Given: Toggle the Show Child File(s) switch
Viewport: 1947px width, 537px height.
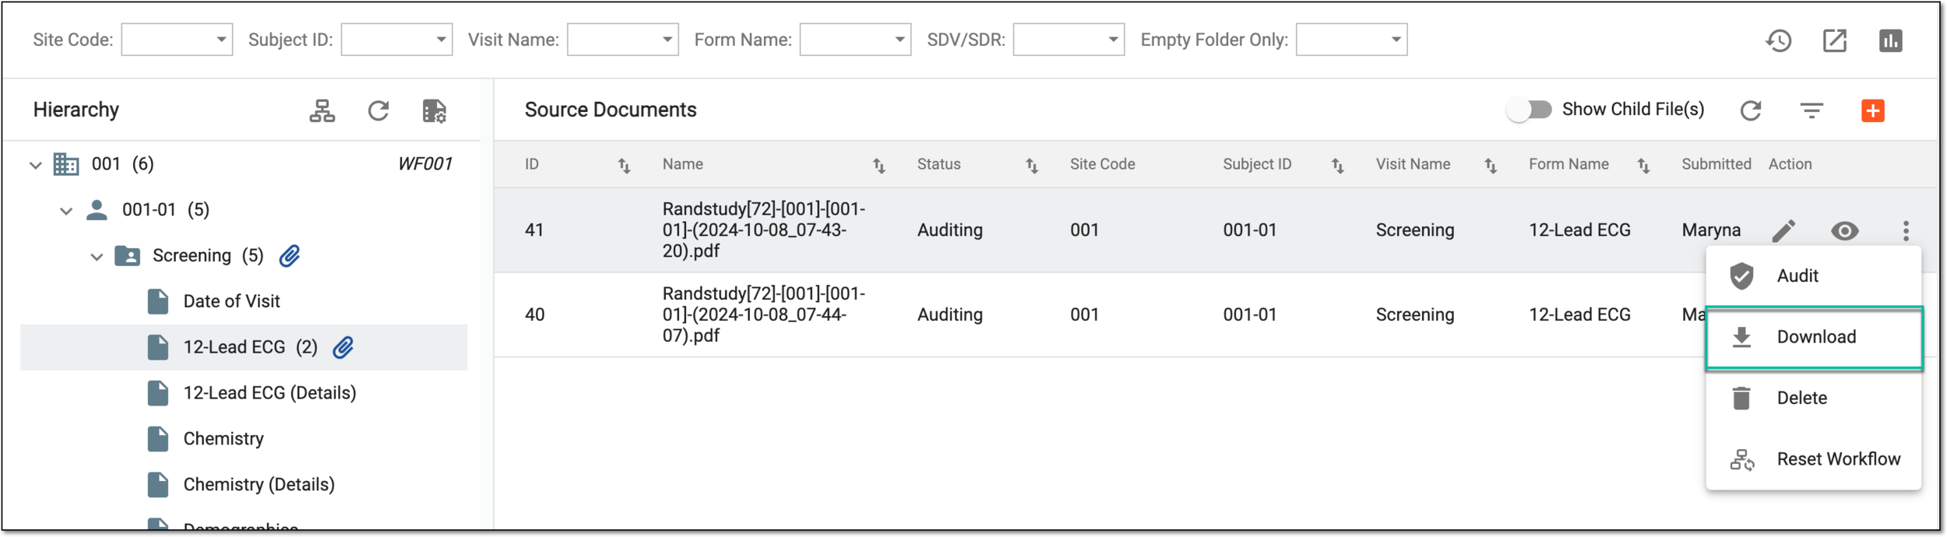Looking at the screenshot, I should pos(1529,110).
